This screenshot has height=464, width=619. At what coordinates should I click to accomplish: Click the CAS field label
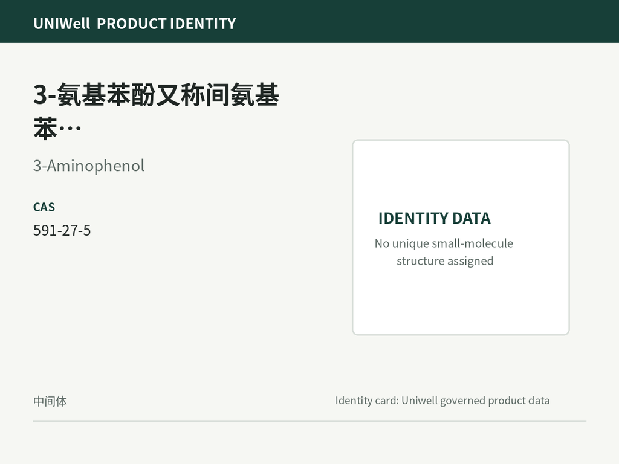tap(44, 207)
